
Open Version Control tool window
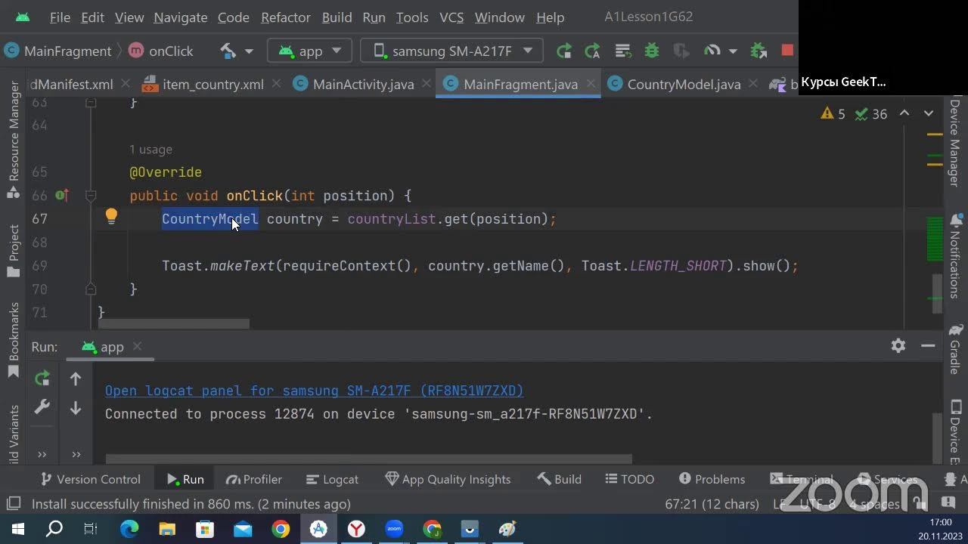coord(90,479)
